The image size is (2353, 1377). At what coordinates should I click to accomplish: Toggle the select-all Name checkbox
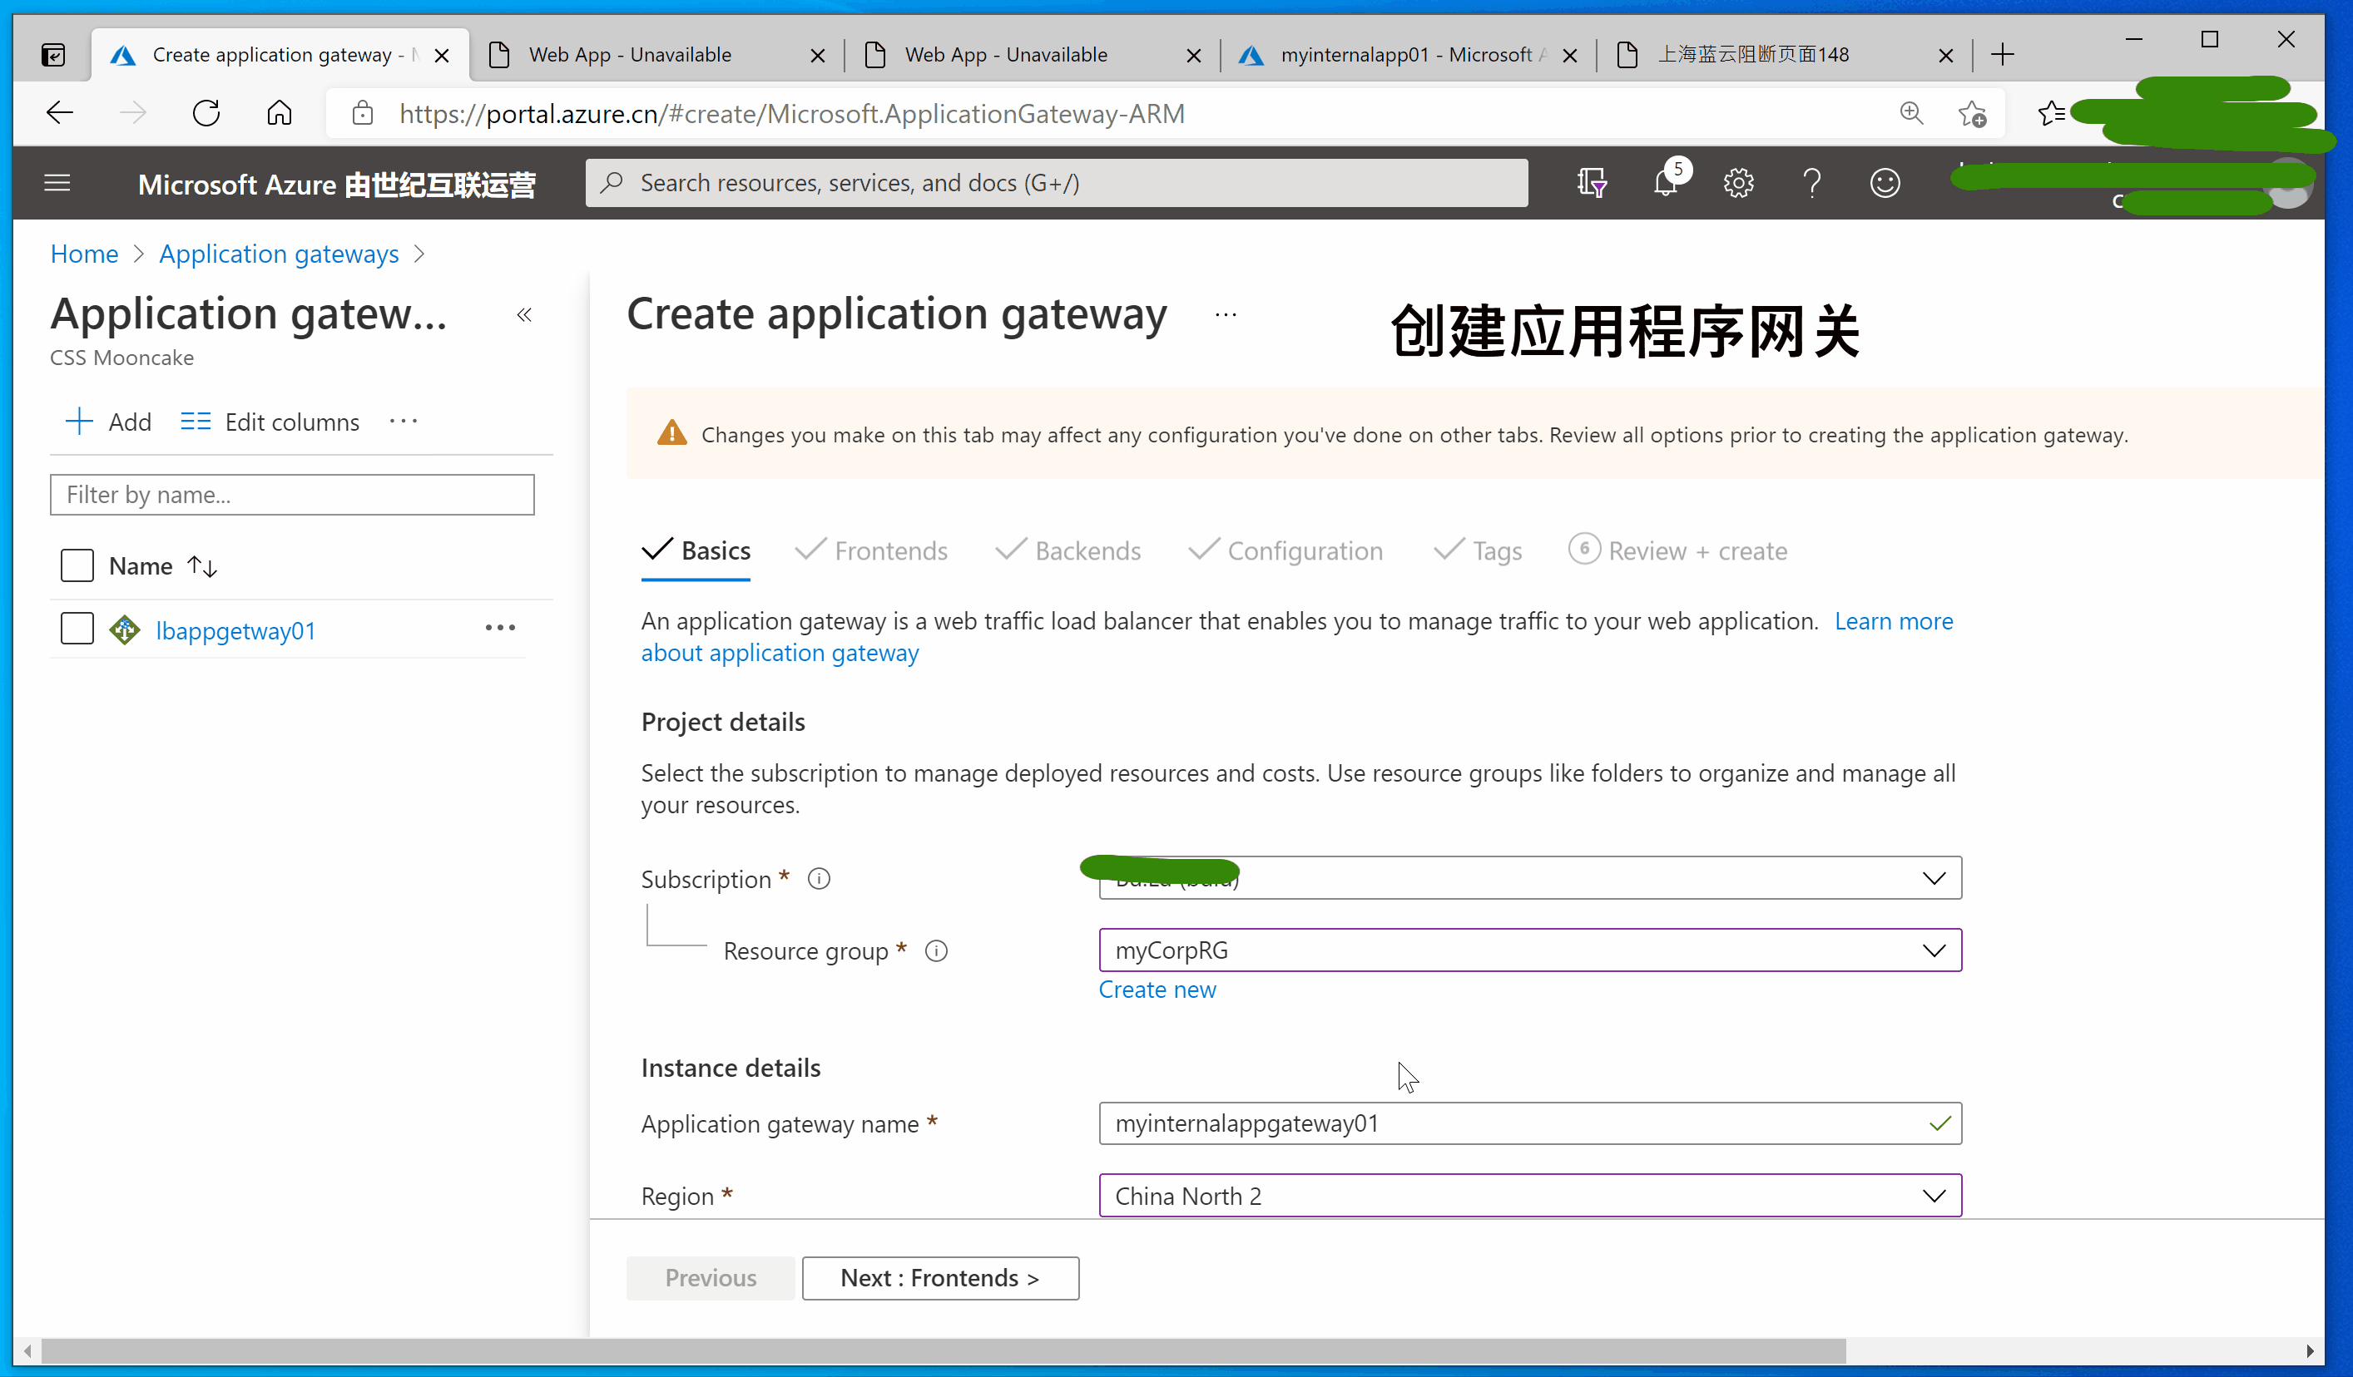click(x=77, y=565)
